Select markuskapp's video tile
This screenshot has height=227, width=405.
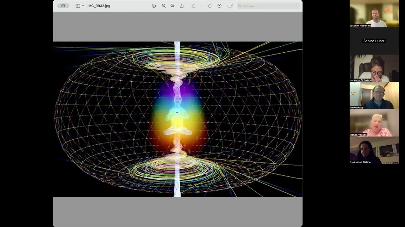(374, 96)
